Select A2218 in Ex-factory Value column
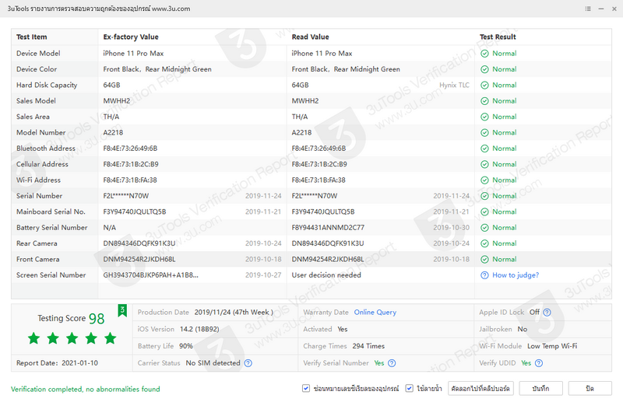The width and height of the screenshot is (623, 409). click(113, 132)
